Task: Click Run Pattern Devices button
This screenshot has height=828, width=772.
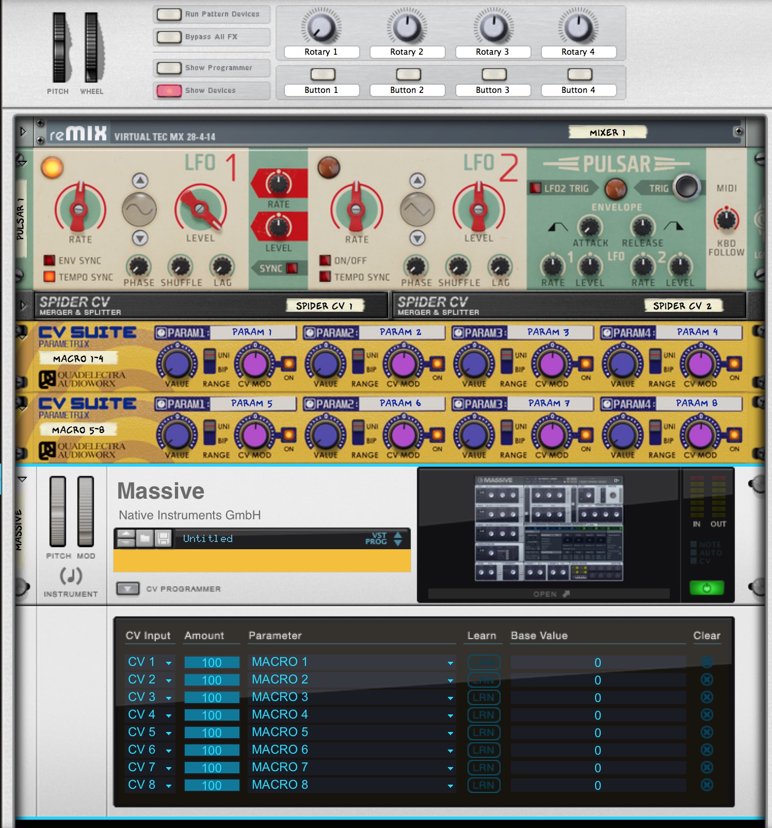Action: tap(169, 14)
